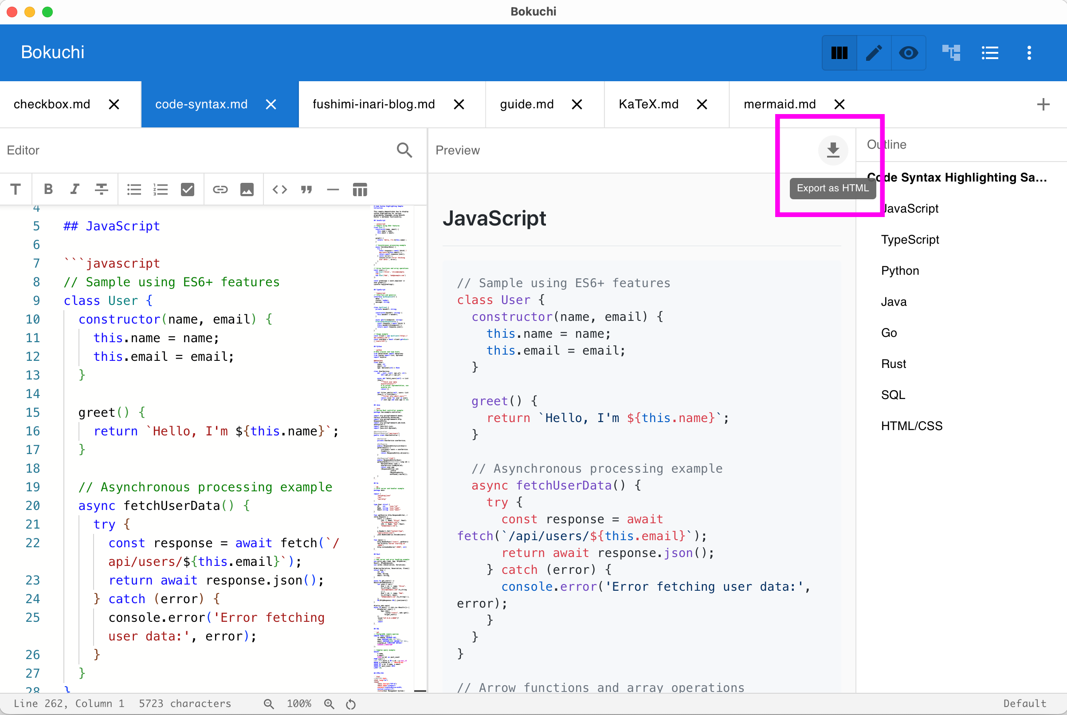This screenshot has width=1067, height=715.
Task: Apply italic formatting
Action: pos(74,189)
